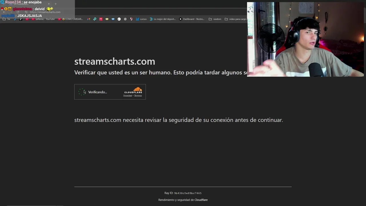The height and width of the screenshot is (206, 366).
Task: Open the random bookmarks folder
Action: [215, 19]
